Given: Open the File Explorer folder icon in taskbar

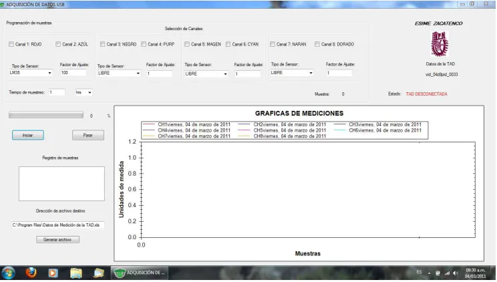Looking at the screenshot, I should point(76,273).
